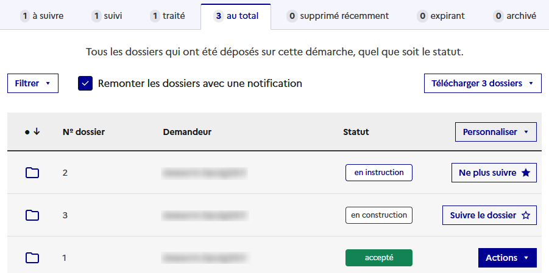Go to the expirant tab
Image resolution: width=549 pixels, height=273 pixels.
pos(441,16)
